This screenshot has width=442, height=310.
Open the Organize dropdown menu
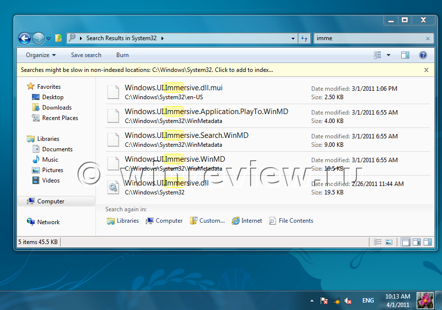(41, 55)
